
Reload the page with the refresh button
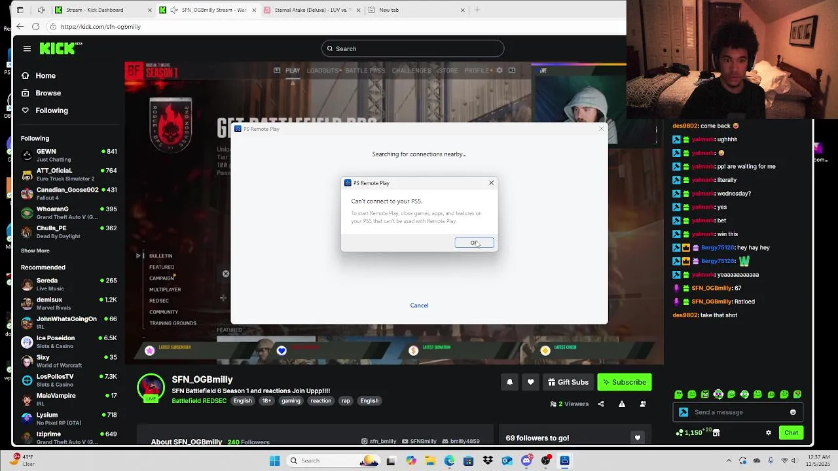point(35,27)
